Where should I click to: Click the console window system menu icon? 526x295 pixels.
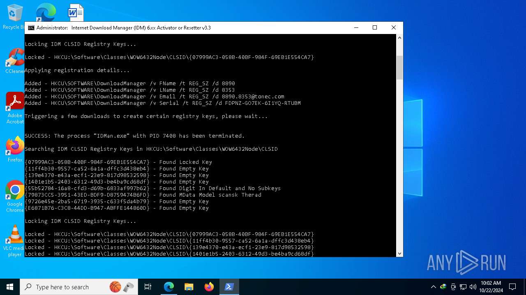click(x=31, y=28)
